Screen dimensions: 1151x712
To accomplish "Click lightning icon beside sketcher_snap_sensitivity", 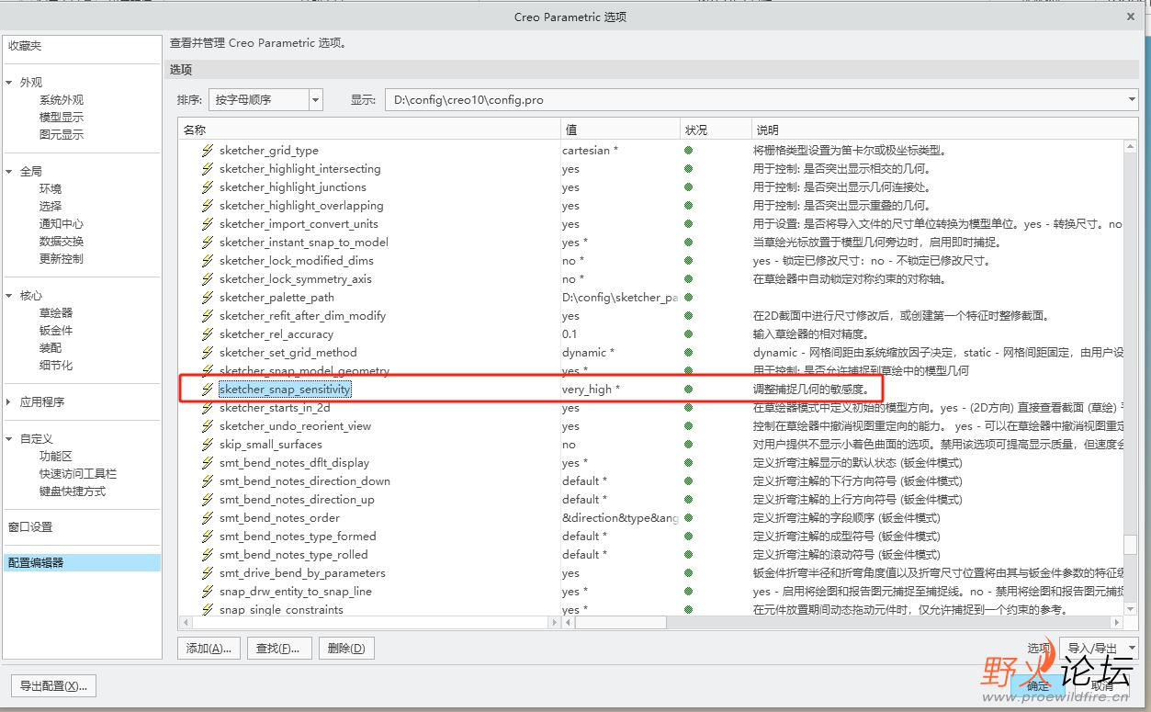I will (208, 390).
